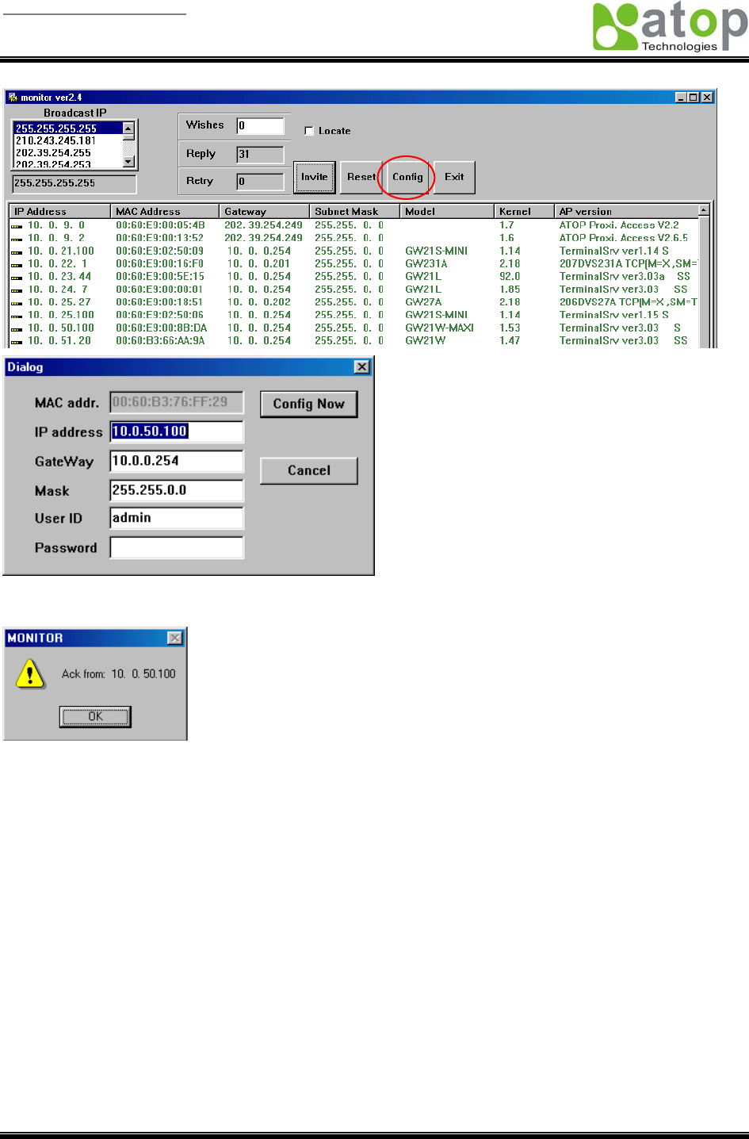Select model GW21S-MINI for 10.0.21.100

pos(436,251)
